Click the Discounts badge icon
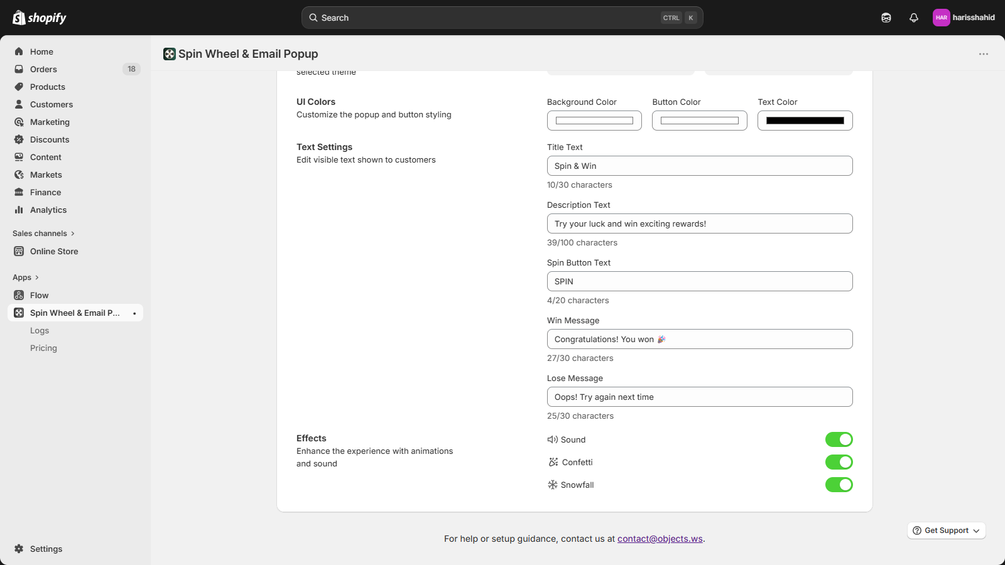 (19, 139)
